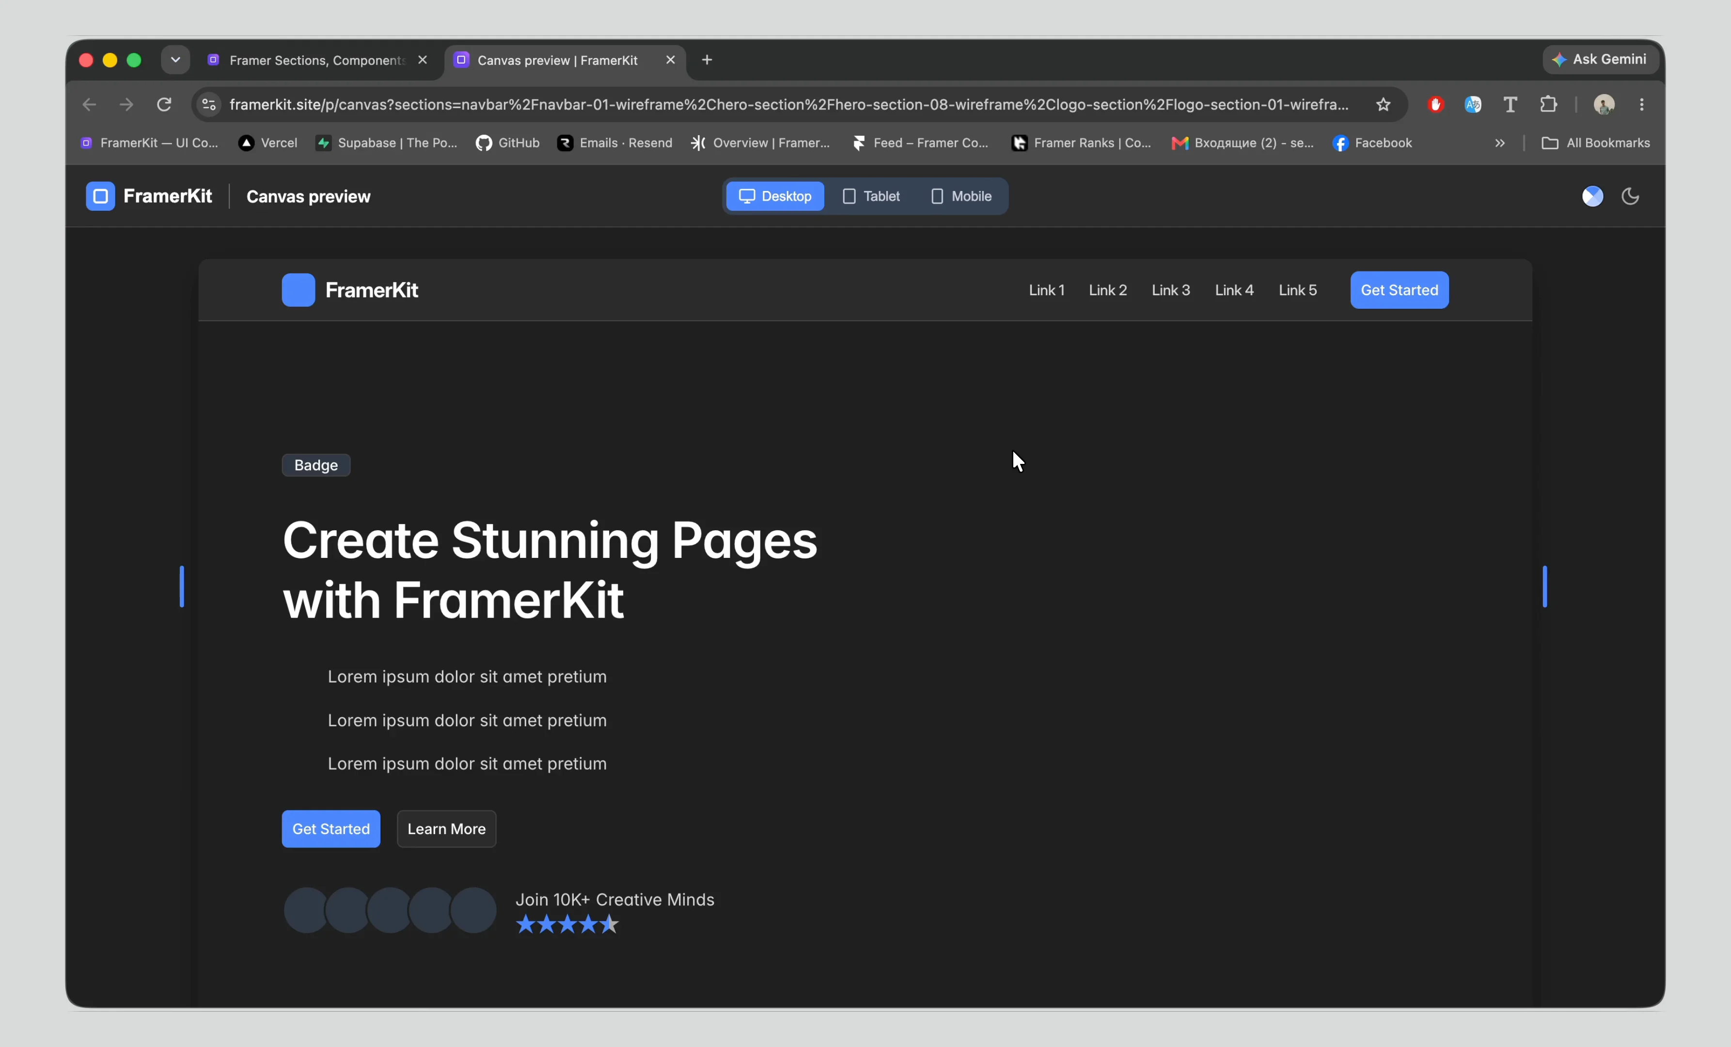Open the Framer Ranks bookmark
The height and width of the screenshot is (1047, 1731).
[1081, 143]
